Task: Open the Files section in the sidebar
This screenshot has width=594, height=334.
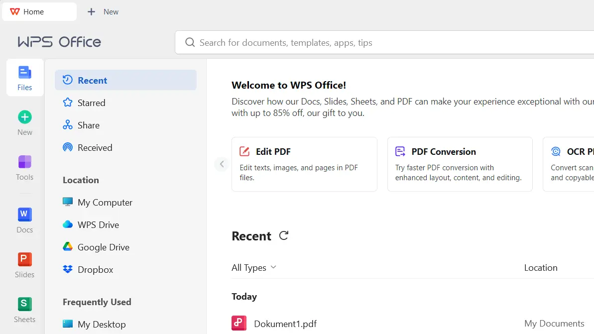Action: [x=24, y=77]
